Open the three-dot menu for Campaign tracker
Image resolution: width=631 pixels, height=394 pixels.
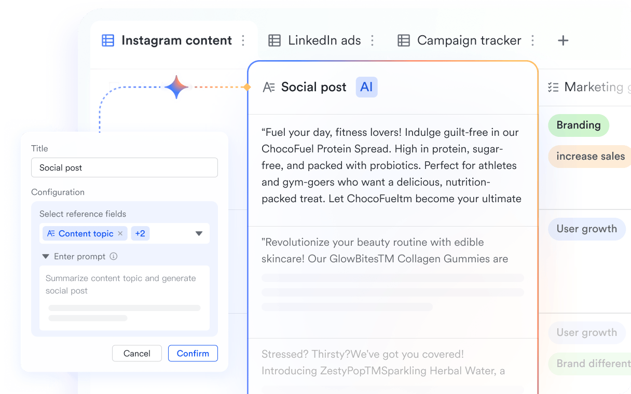click(x=532, y=40)
